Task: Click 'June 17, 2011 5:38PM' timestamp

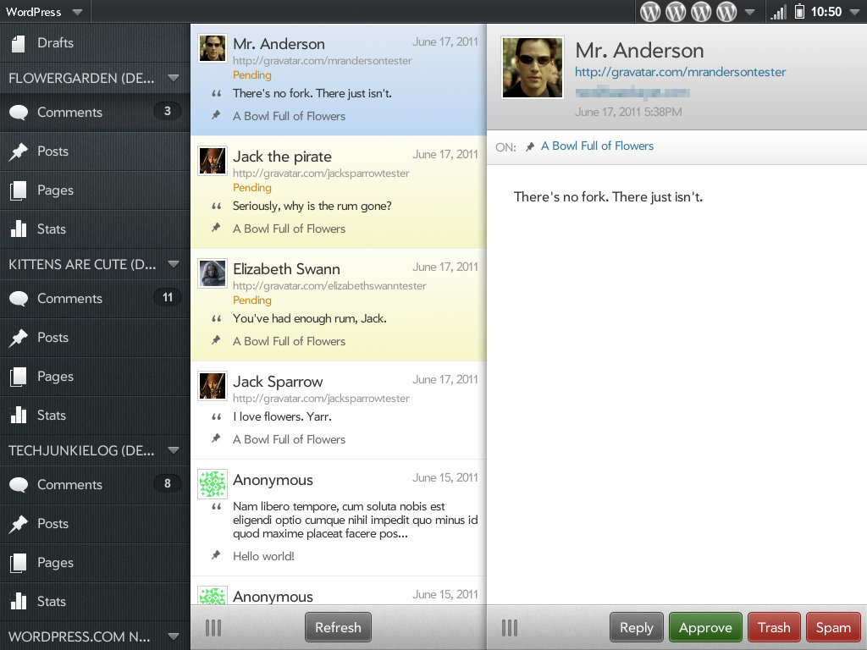Action: point(628,113)
